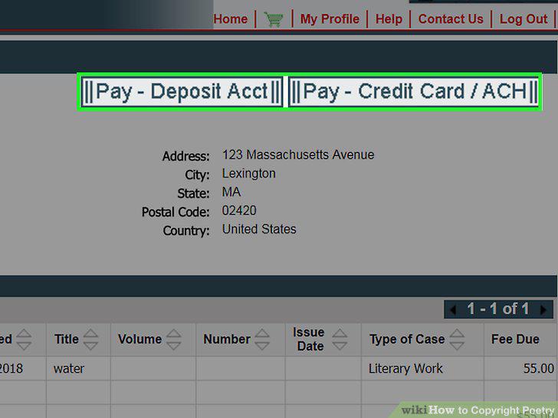Click the Number column header
The image size is (558, 418).
(x=227, y=339)
